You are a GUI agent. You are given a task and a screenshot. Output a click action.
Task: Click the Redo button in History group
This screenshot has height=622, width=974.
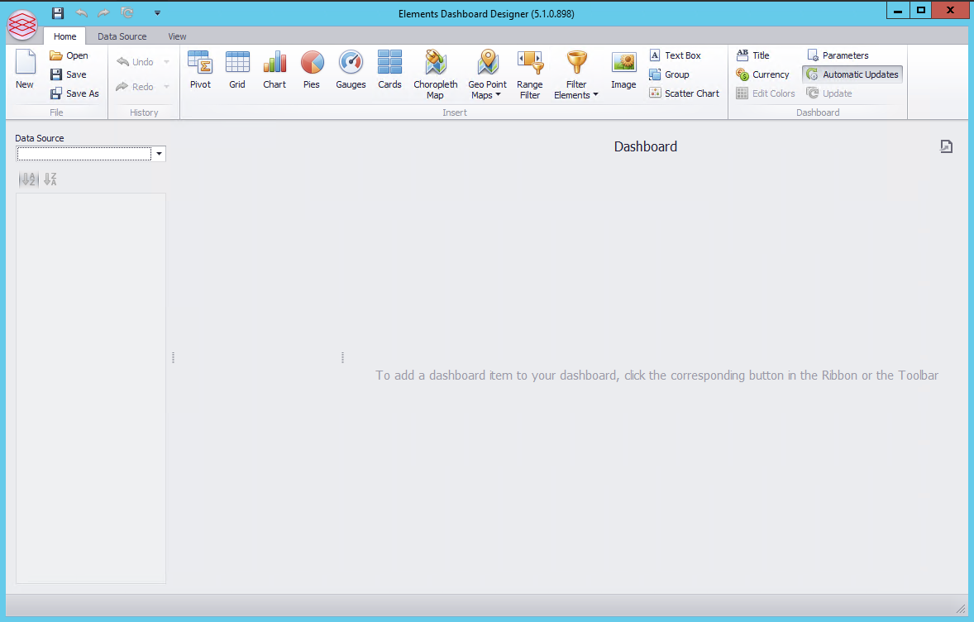coord(135,86)
